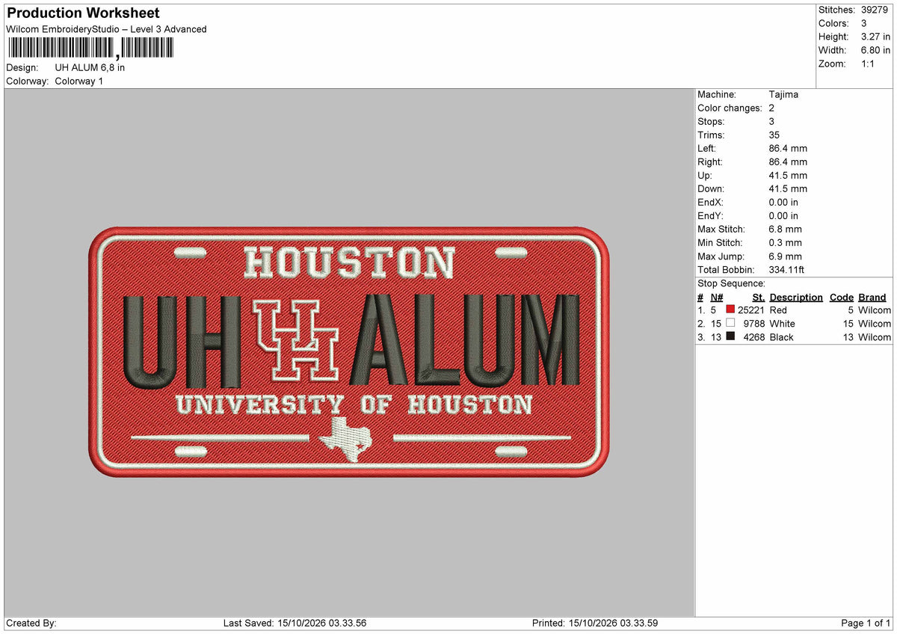Screen dimensions: 897x634
Task: Click the Total Bobbin value '334.11ft'
Action: [x=786, y=270]
